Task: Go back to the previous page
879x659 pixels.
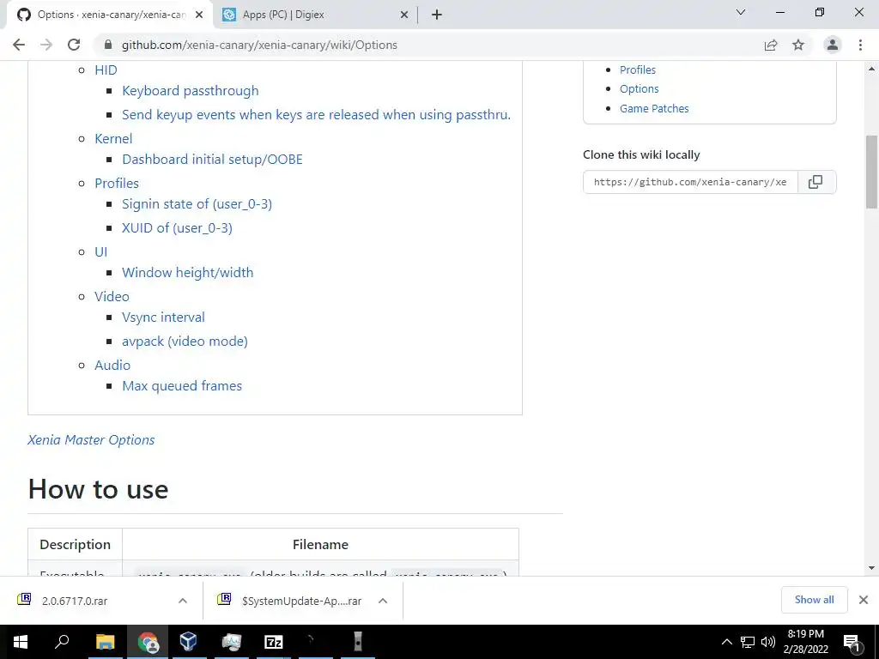Action: pyautogui.click(x=19, y=45)
